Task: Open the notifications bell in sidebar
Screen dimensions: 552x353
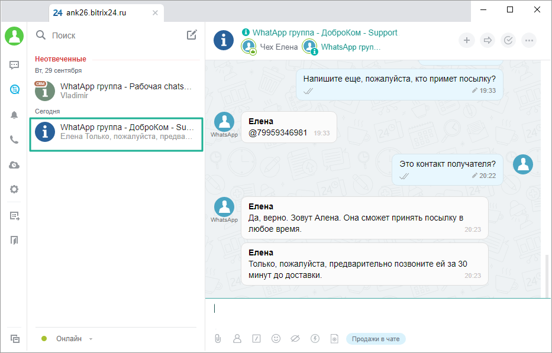Action: [x=14, y=115]
